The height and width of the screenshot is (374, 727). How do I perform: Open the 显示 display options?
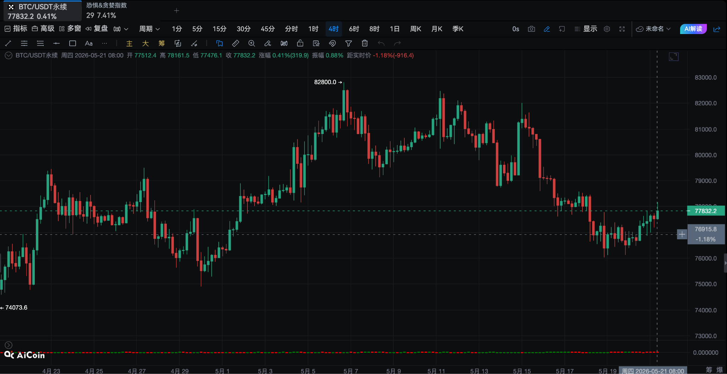coord(586,29)
